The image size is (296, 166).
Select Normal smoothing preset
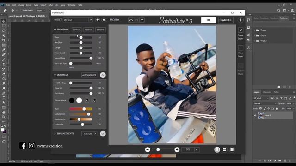(77, 30)
